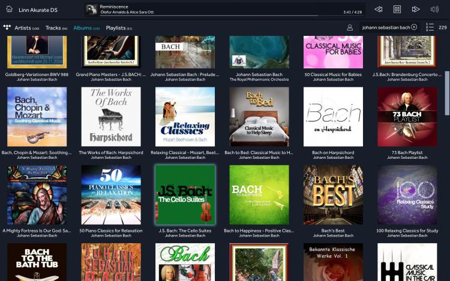Open Bach on Harpsichord album cover
450x281 pixels.
coord(333,117)
